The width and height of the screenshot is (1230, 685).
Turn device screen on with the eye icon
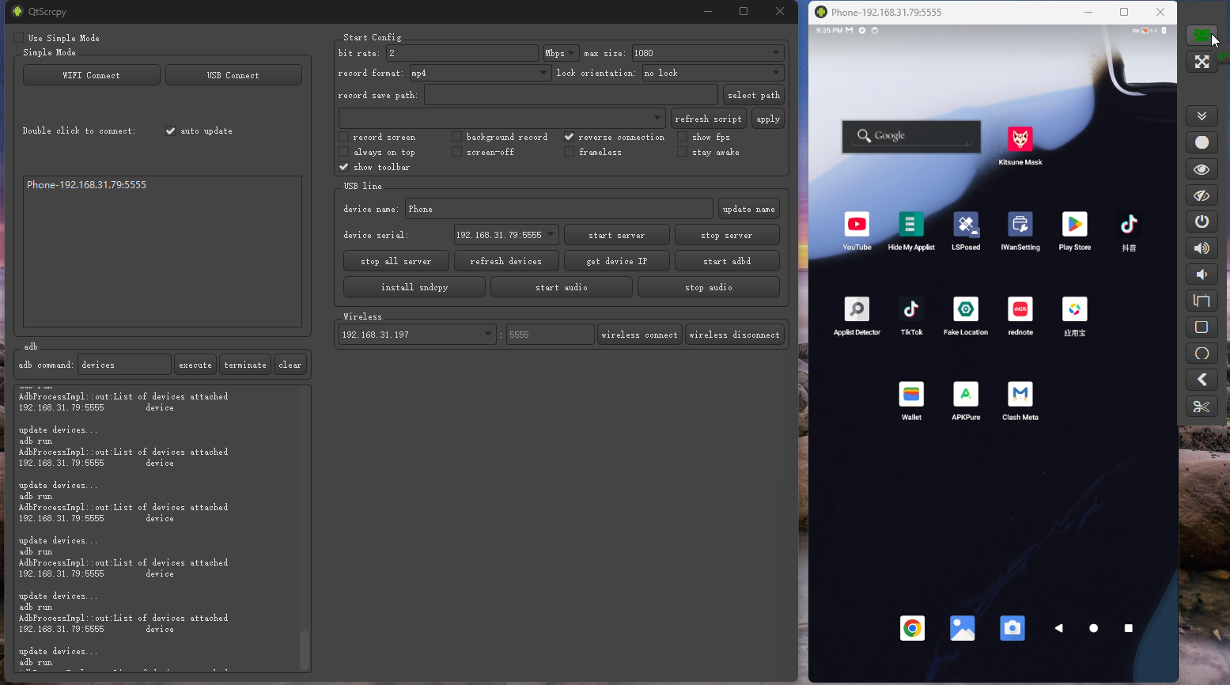(x=1202, y=169)
